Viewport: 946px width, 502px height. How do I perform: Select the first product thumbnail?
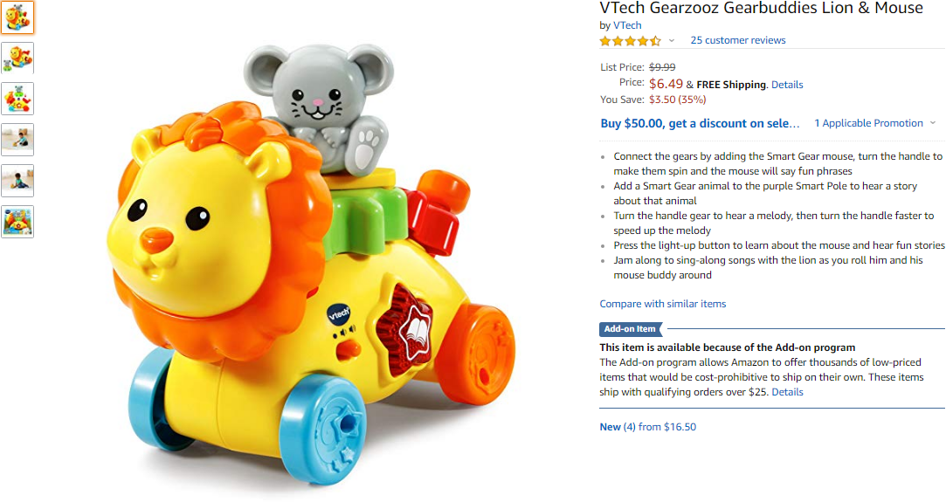coord(17,17)
